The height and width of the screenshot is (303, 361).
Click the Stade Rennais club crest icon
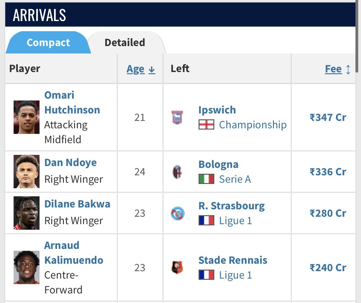tap(177, 267)
